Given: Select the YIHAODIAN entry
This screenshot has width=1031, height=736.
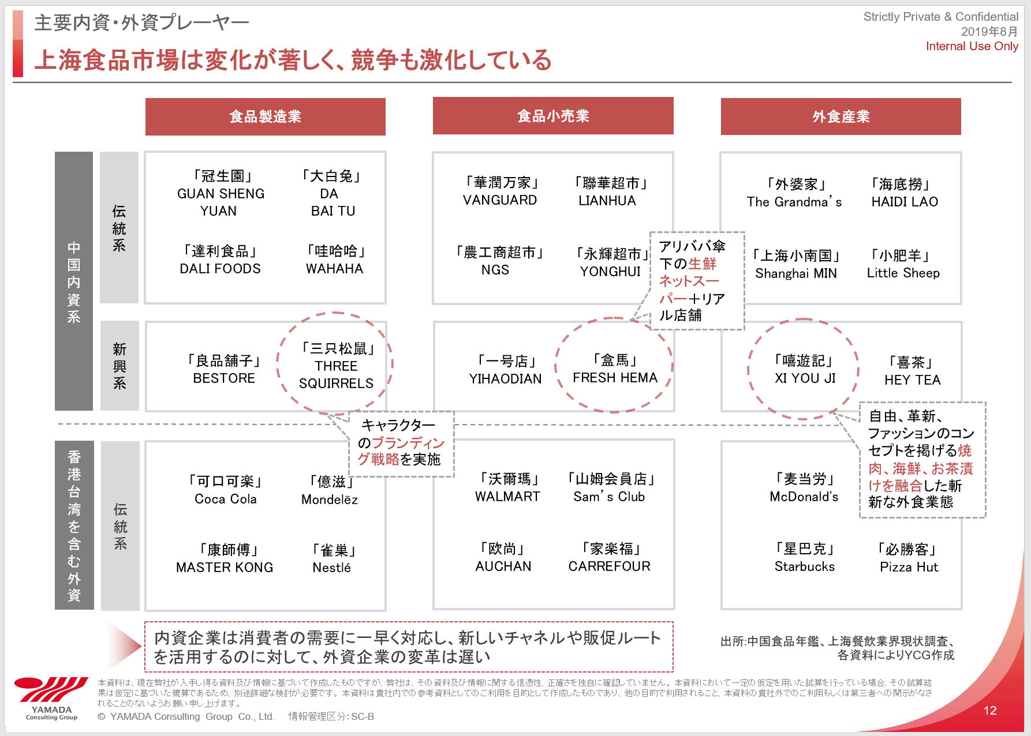Looking at the screenshot, I should pyautogui.click(x=506, y=370).
